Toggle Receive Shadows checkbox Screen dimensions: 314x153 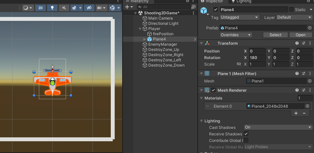click(246, 134)
